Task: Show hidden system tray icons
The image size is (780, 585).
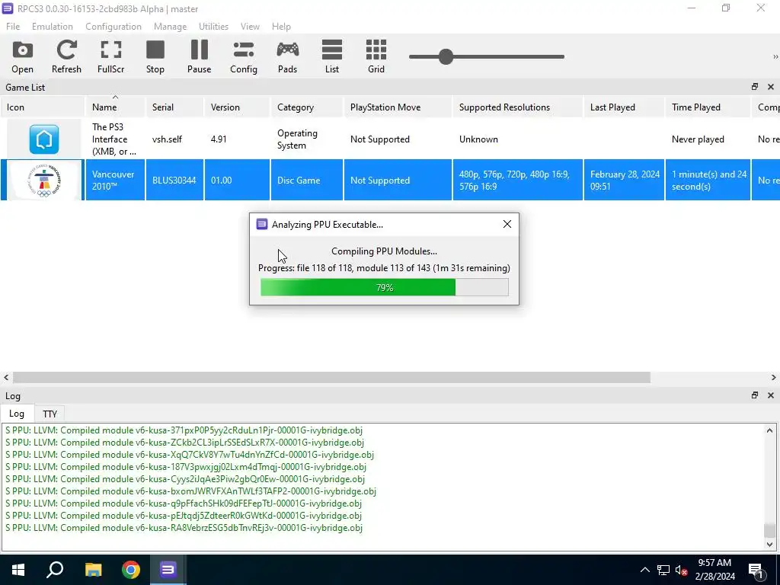Action: pos(644,570)
